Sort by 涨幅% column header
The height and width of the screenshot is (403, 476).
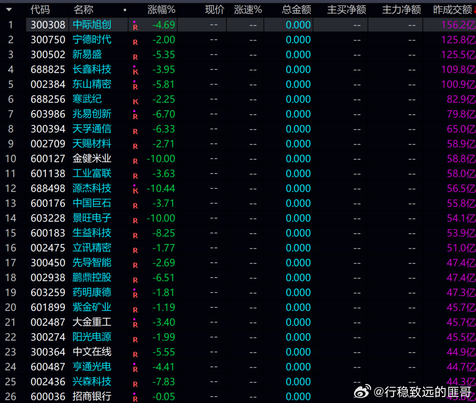click(x=161, y=10)
